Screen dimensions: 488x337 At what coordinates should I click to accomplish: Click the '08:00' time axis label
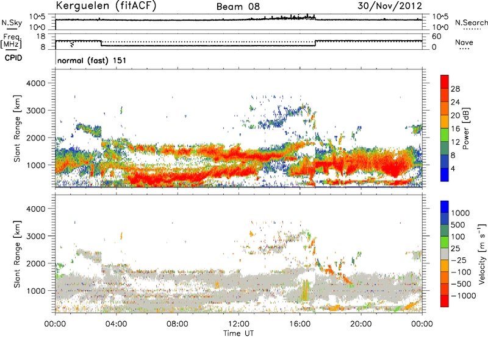pos(177,324)
